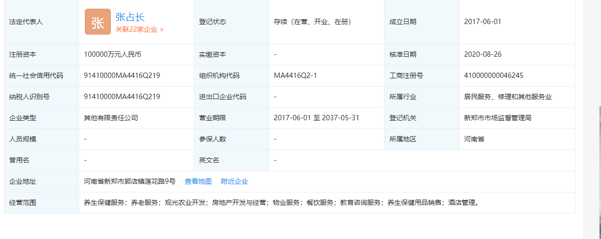601x239 pixels.
Task: Click the registered capital value 100000万元人民币
Action: pos(112,54)
